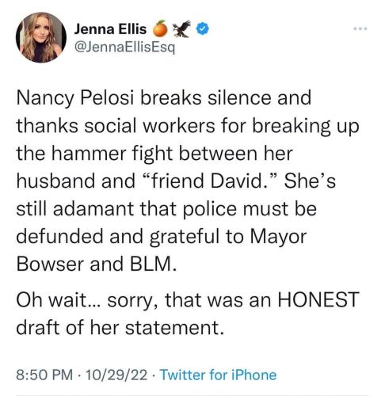385x396 pixels.
Task: Click the 10/29/22 date
Action: (116, 375)
